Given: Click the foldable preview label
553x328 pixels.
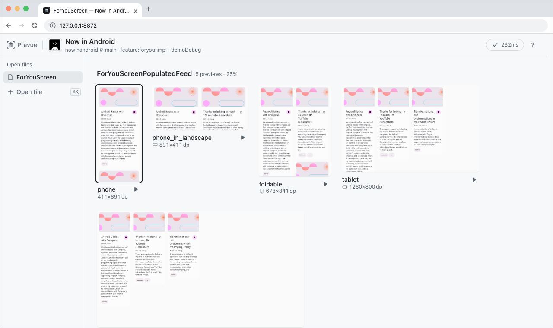Looking at the screenshot, I should [x=270, y=184].
